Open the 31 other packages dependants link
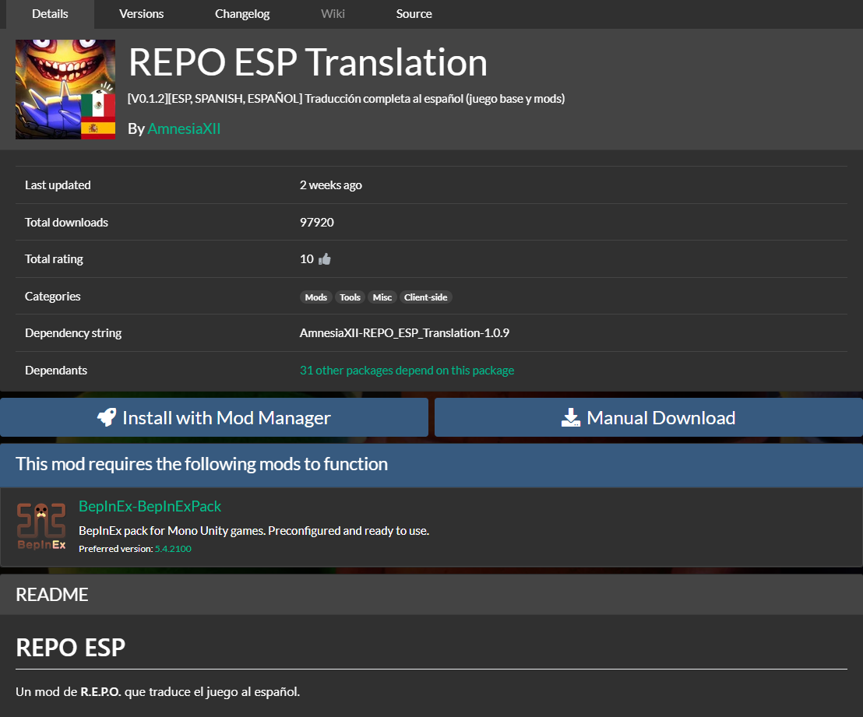The image size is (863, 717). [x=407, y=371]
